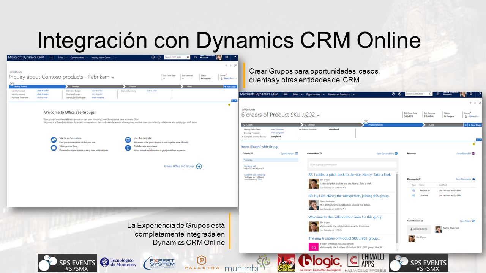This screenshot has height=273, width=486.
Task: Open recent items clock in JJ202 window
Action: (393, 94)
